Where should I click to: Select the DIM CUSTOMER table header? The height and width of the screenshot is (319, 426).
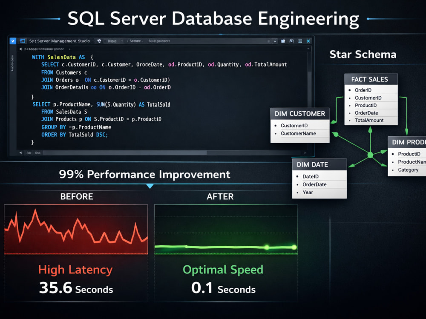coord(300,114)
